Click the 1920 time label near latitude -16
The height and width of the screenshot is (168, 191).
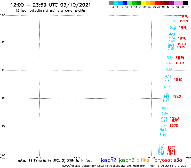[177, 96]
